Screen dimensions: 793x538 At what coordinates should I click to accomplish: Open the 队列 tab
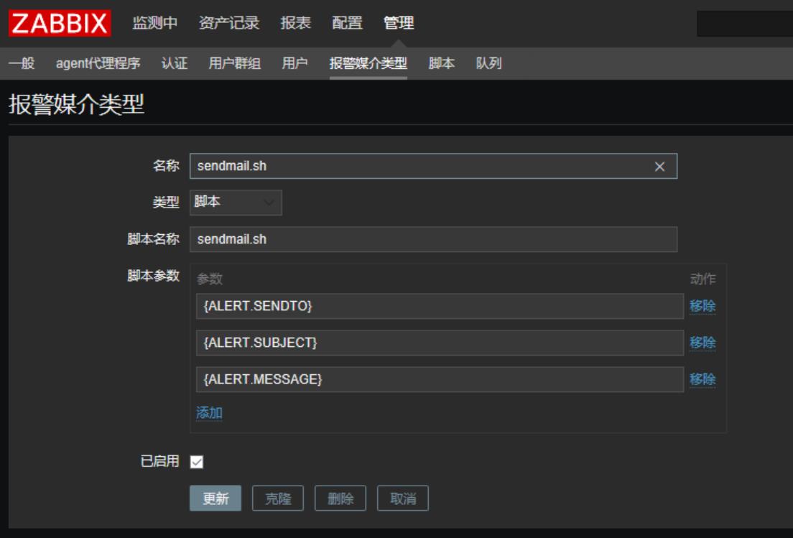489,63
